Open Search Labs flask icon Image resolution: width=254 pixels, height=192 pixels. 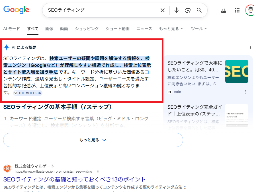[x=224, y=10]
